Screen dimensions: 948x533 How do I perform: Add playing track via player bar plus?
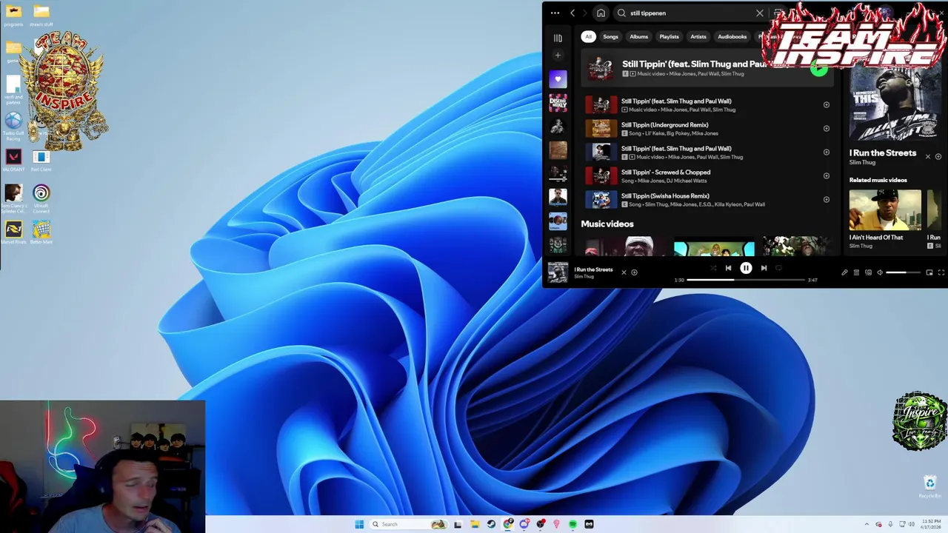click(634, 272)
